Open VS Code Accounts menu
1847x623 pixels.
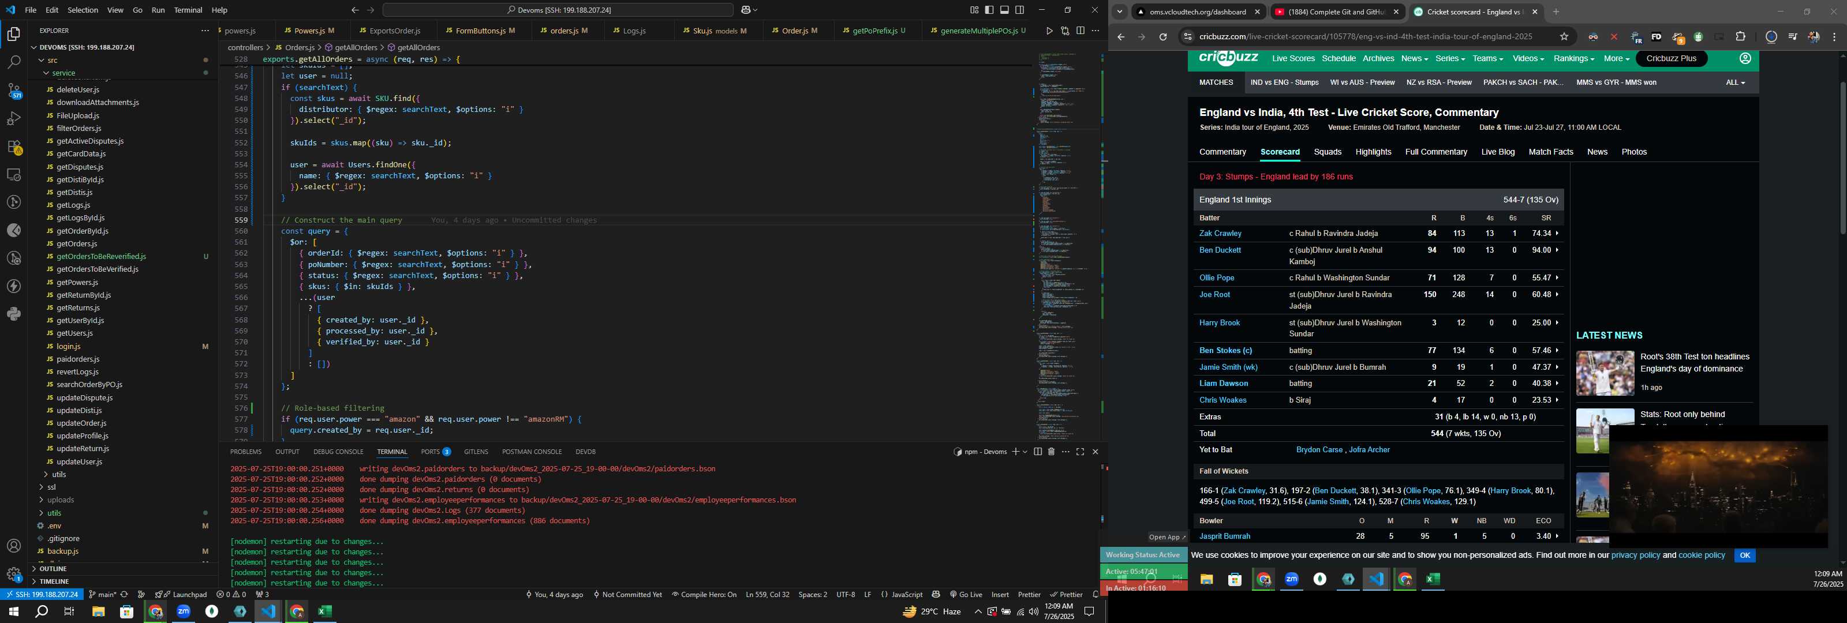click(x=14, y=546)
